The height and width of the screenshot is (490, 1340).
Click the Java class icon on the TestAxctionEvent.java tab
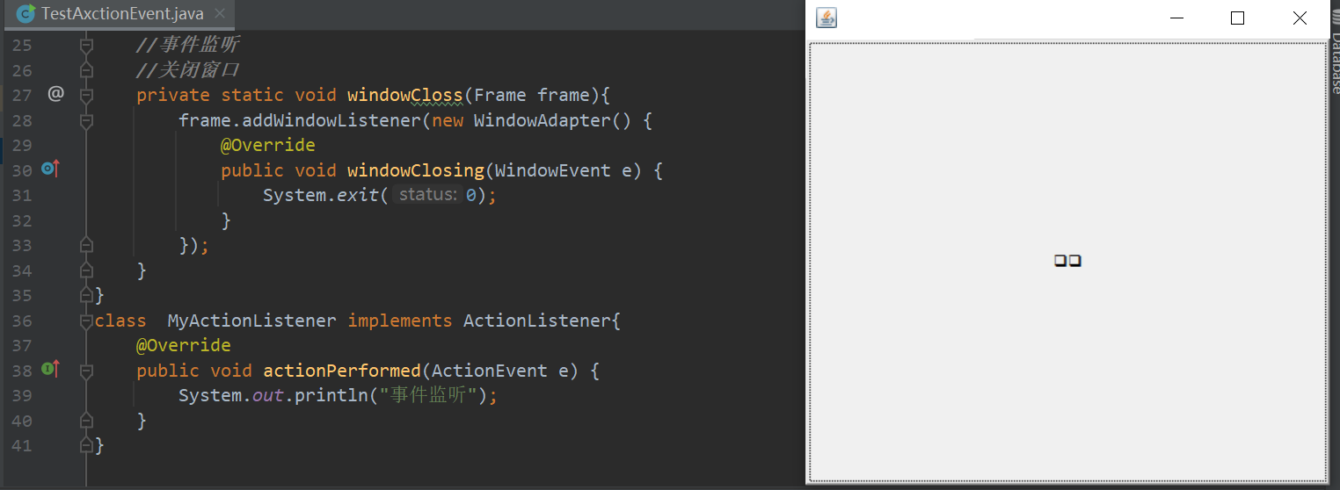pyautogui.click(x=25, y=14)
